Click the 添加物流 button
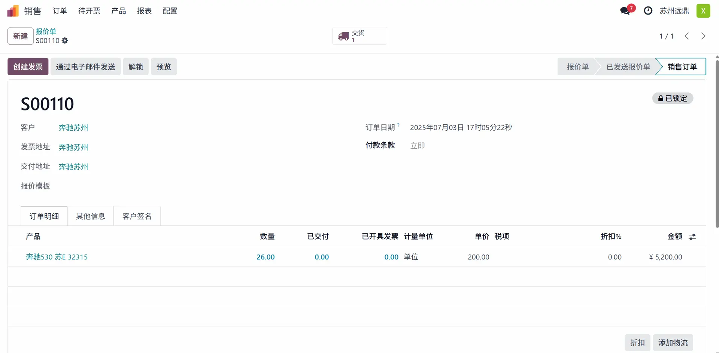The image size is (719, 353). click(x=673, y=343)
